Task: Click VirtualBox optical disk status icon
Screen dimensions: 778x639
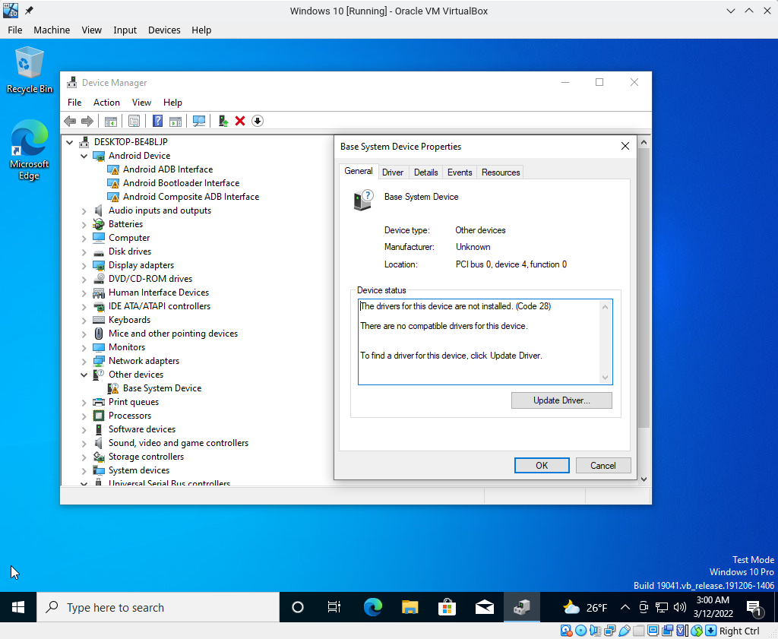Action: click(580, 631)
